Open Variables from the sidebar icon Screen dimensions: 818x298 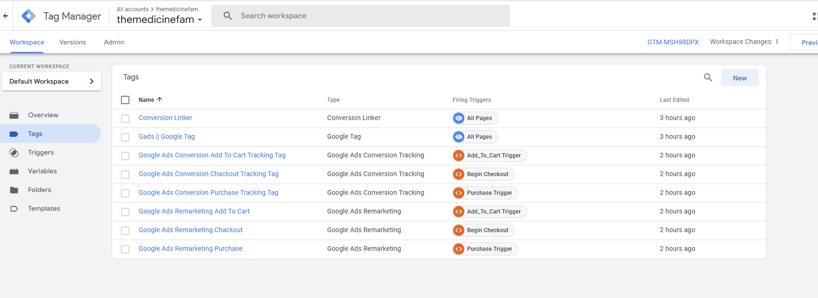tap(14, 171)
